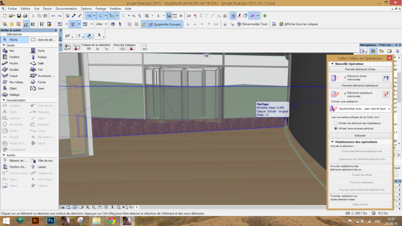This screenshot has height=226, width=402.
Task: Open the Edition menu
Action: click(26, 9)
